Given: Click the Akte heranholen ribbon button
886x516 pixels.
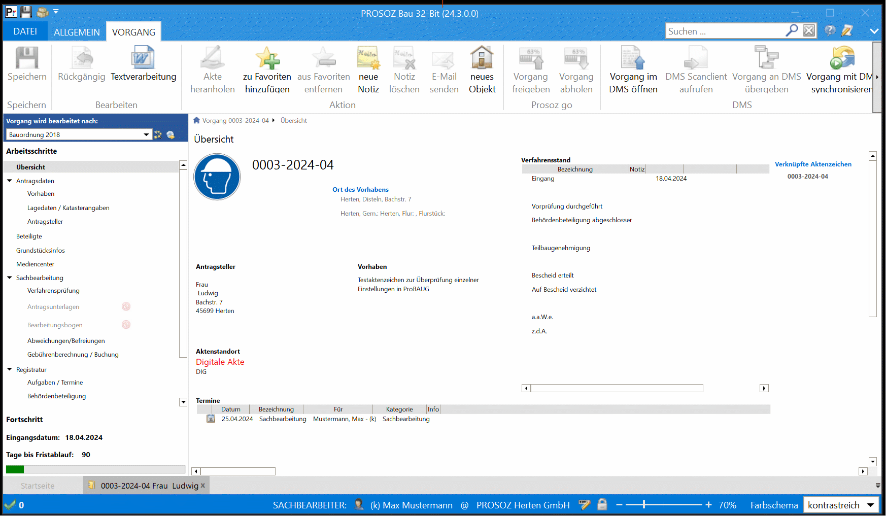Looking at the screenshot, I should coord(213,70).
